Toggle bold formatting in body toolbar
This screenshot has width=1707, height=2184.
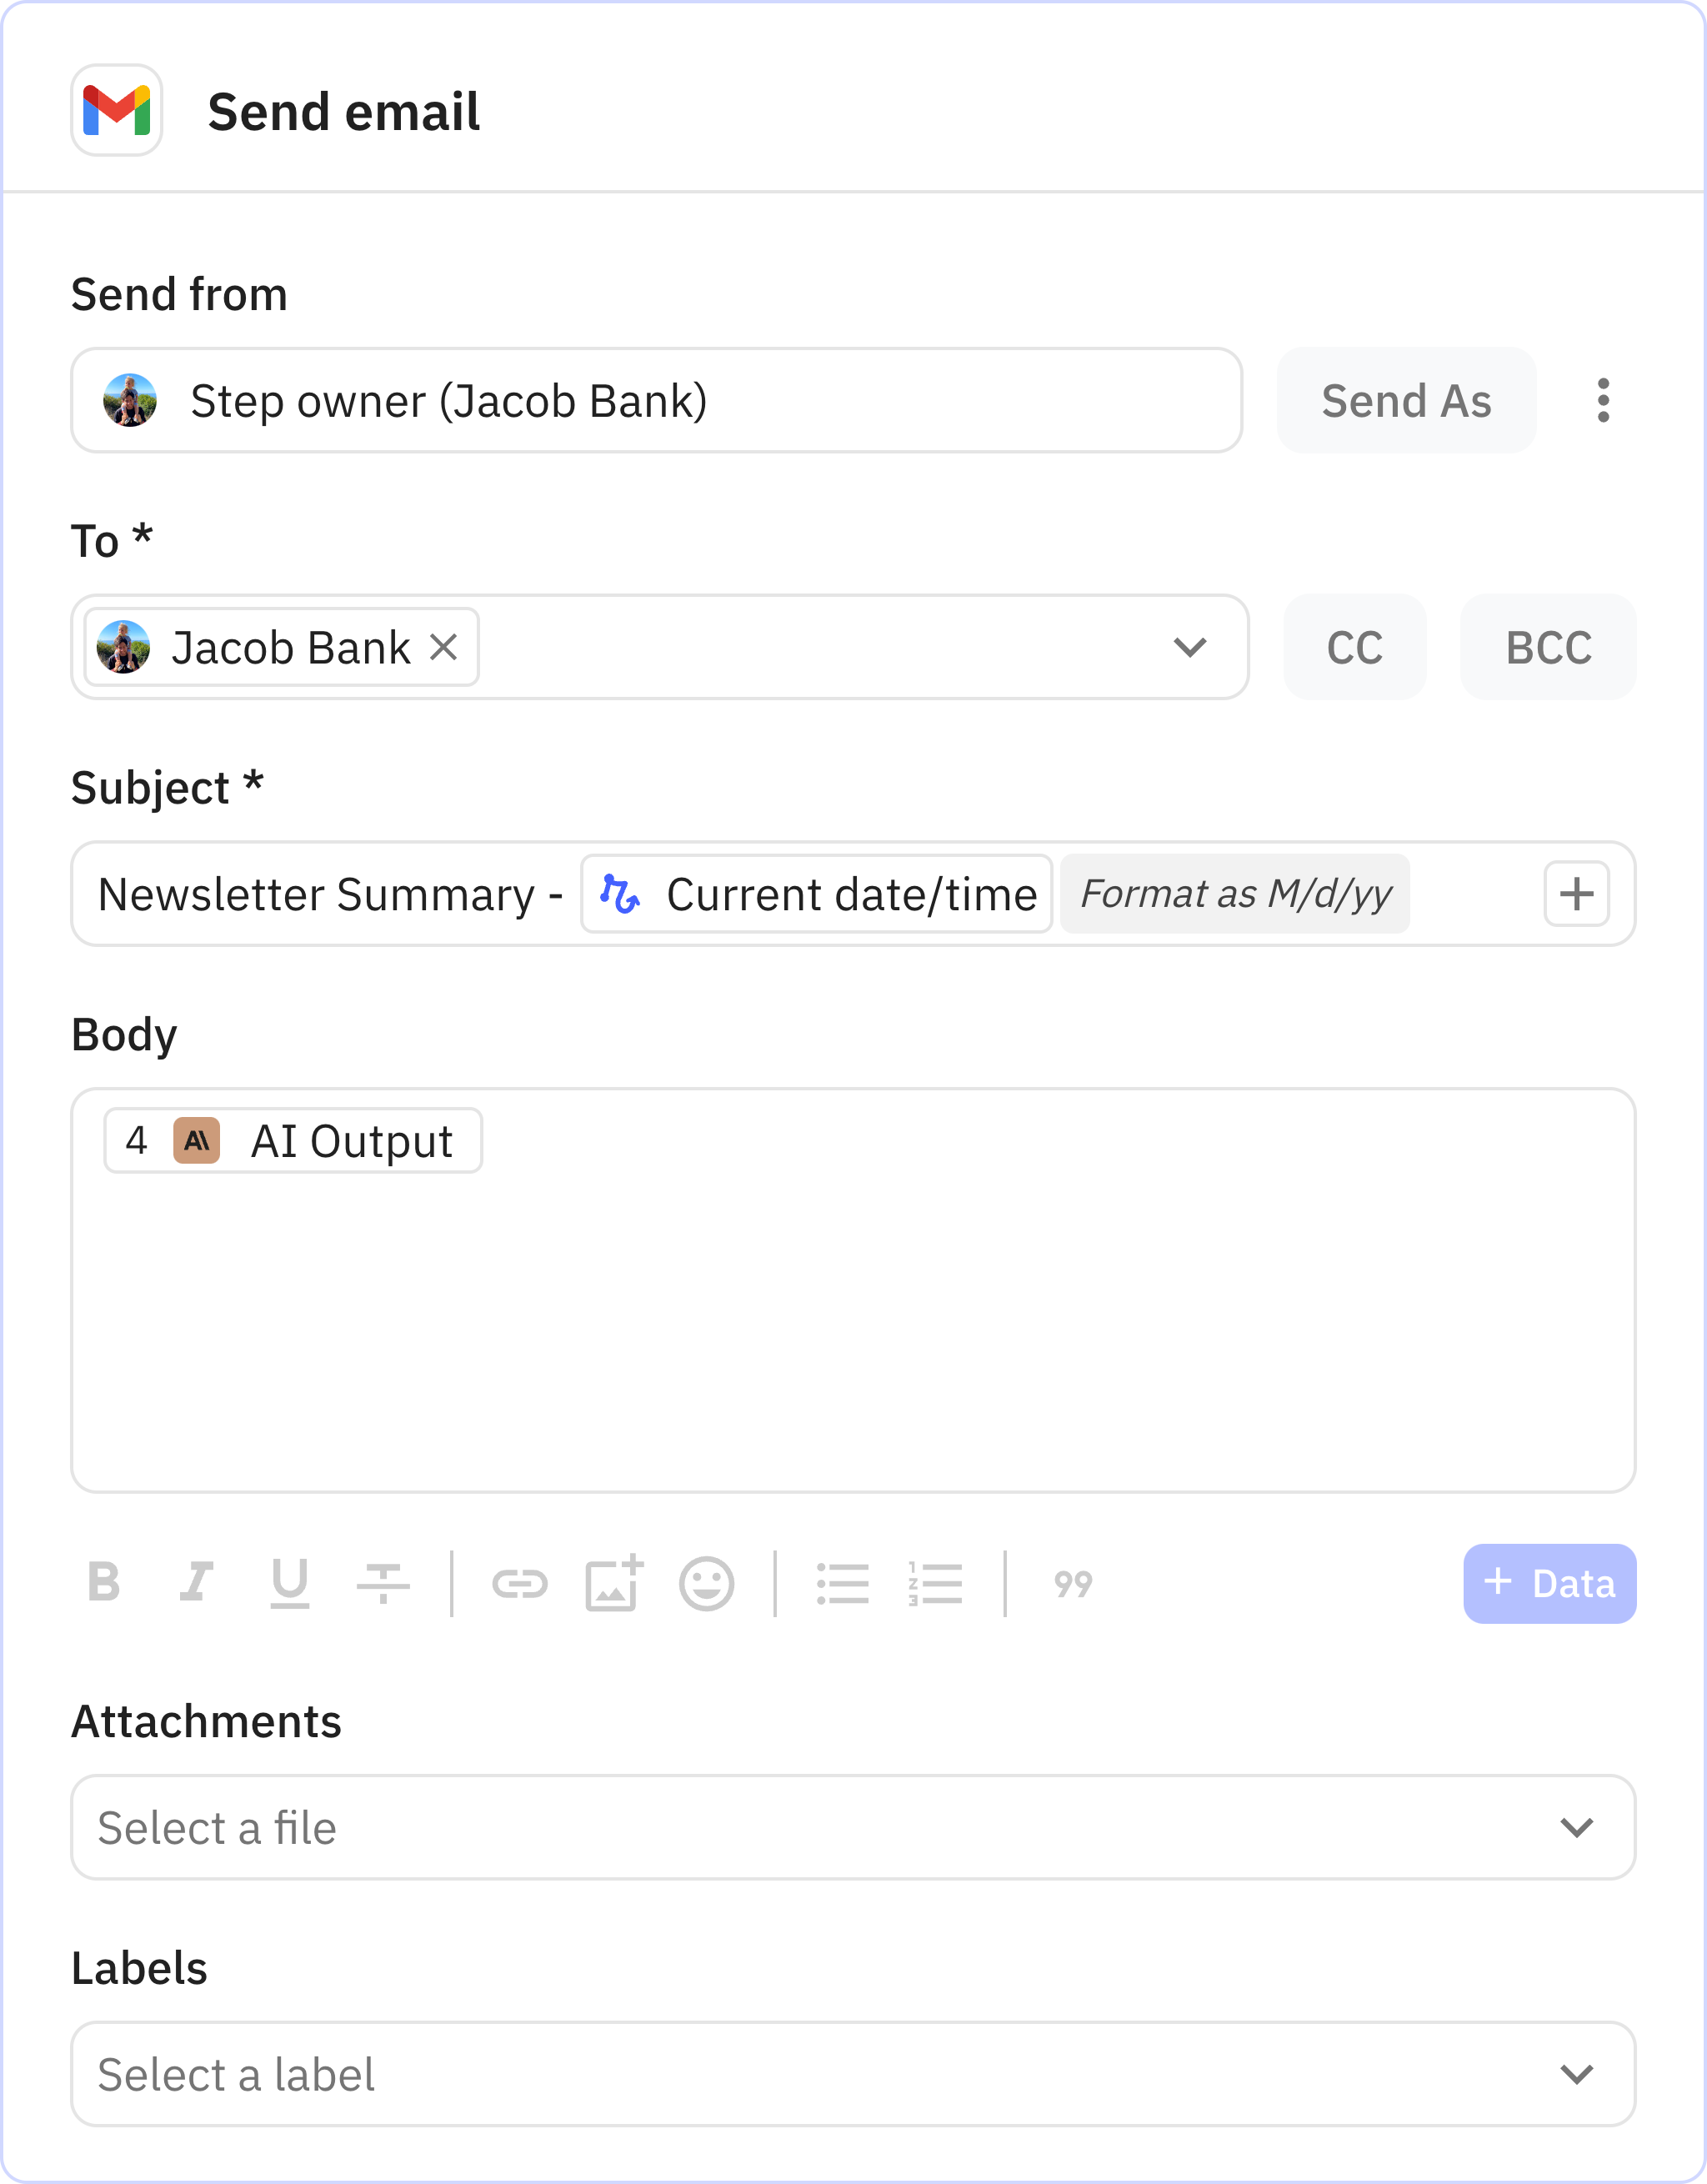pos(104,1583)
